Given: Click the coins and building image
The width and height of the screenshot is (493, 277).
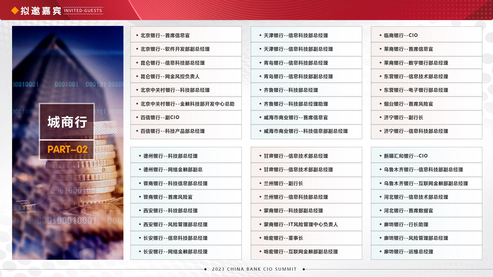Looking at the screenshot, I should click(x=68, y=143).
